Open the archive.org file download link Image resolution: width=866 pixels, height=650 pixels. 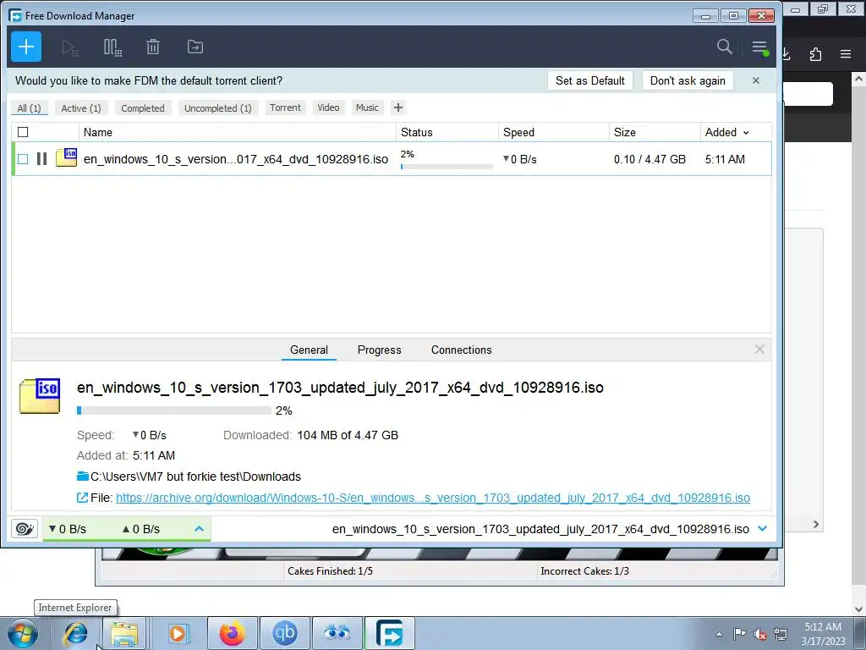[433, 498]
